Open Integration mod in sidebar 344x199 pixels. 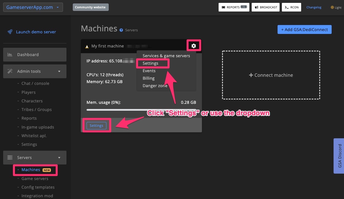click(x=37, y=196)
